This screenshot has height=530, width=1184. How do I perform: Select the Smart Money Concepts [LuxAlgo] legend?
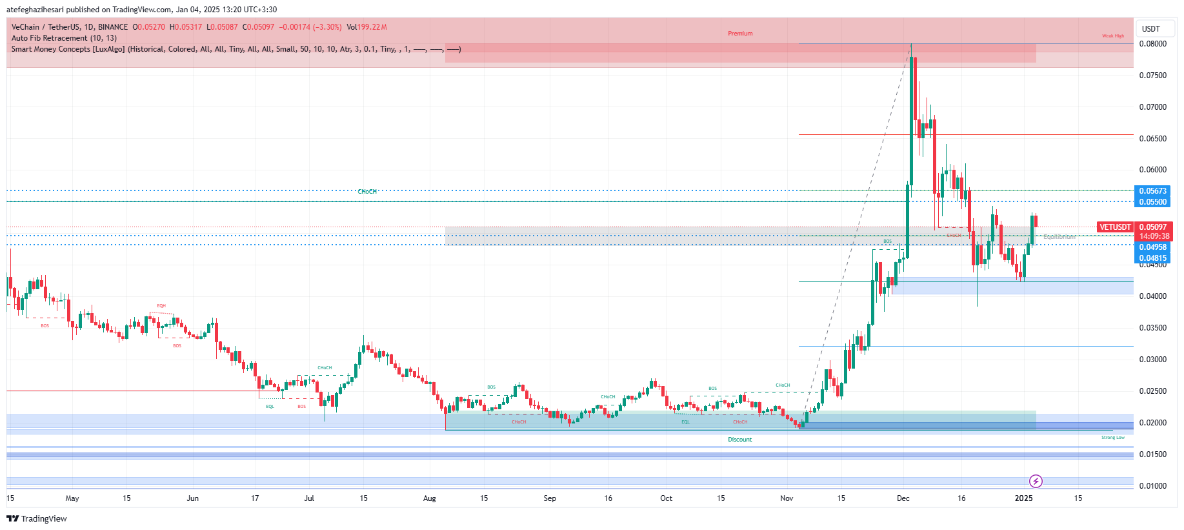click(236, 49)
